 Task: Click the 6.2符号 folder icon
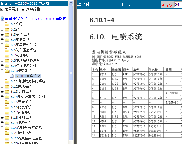pos(7,29)
